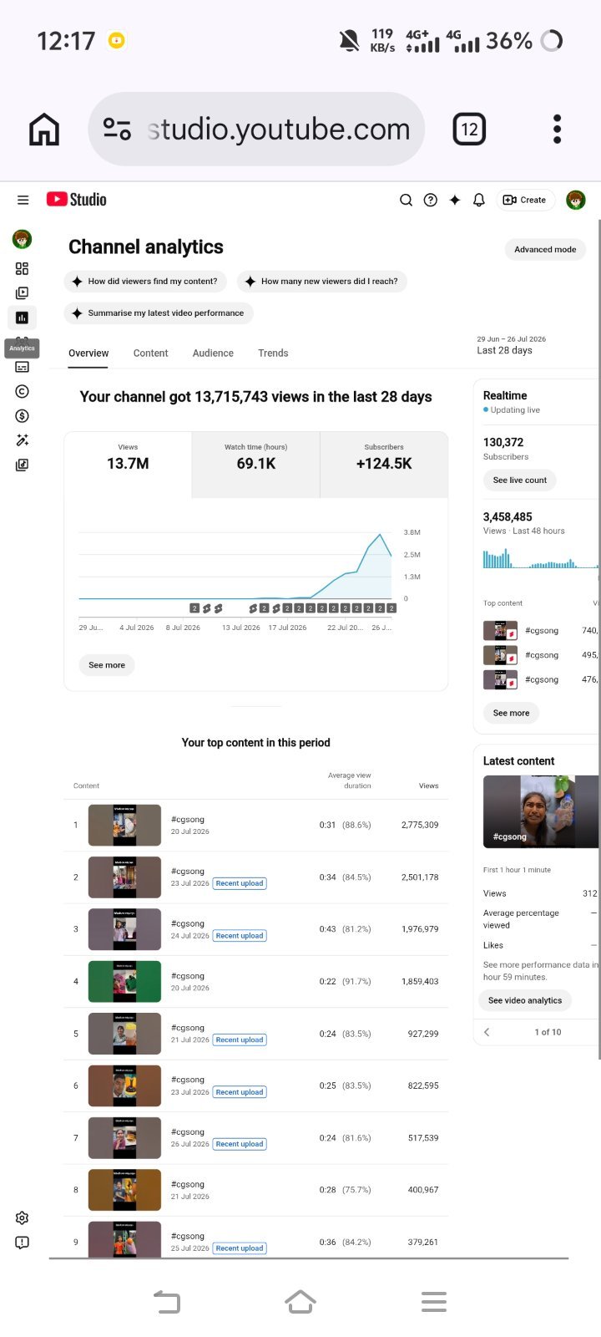Switch to the Overview tab

[88, 353]
